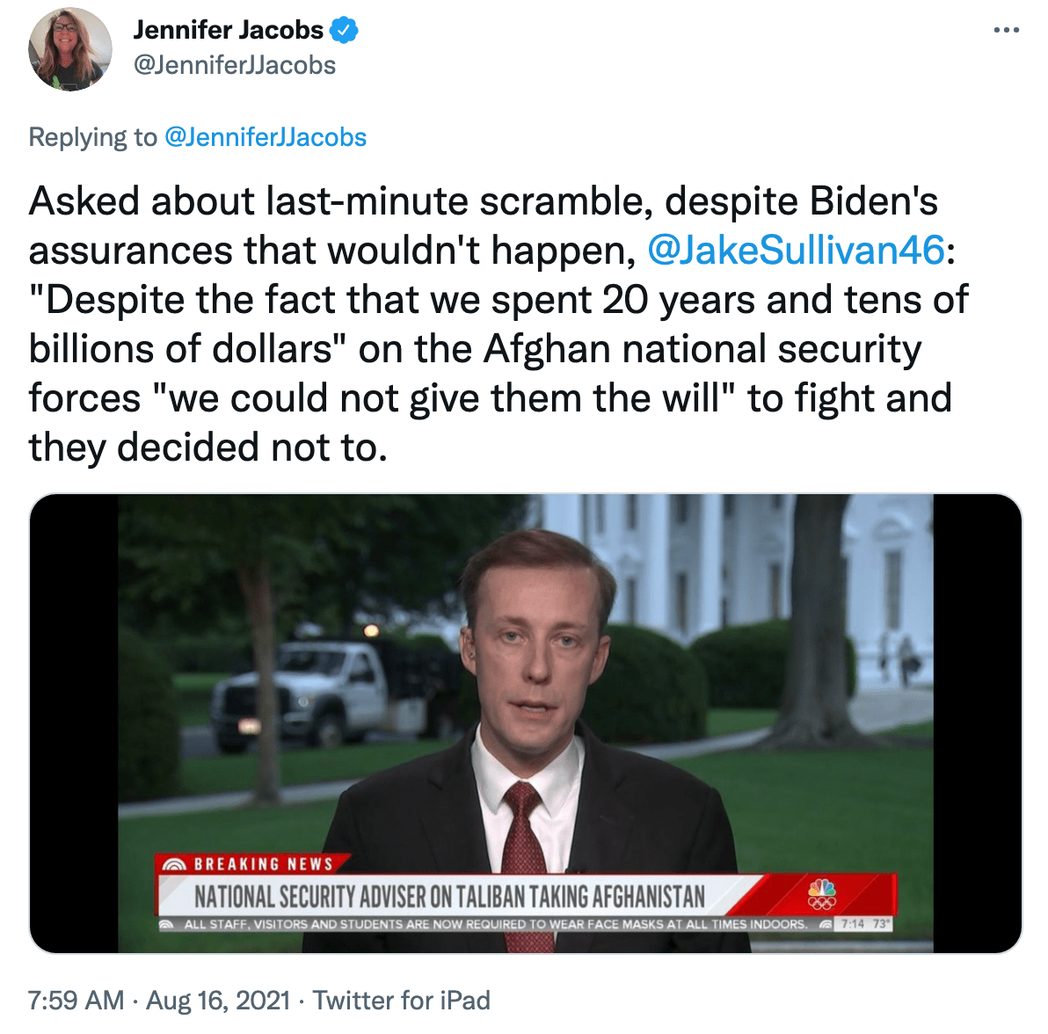Click the 7:14 time and temperature in video
Screen dimensions: 1048x1034
pyautogui.click(x=864, y=924)
